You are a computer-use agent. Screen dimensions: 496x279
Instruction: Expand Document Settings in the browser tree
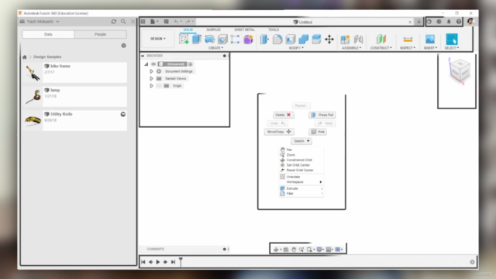point(152,71)
